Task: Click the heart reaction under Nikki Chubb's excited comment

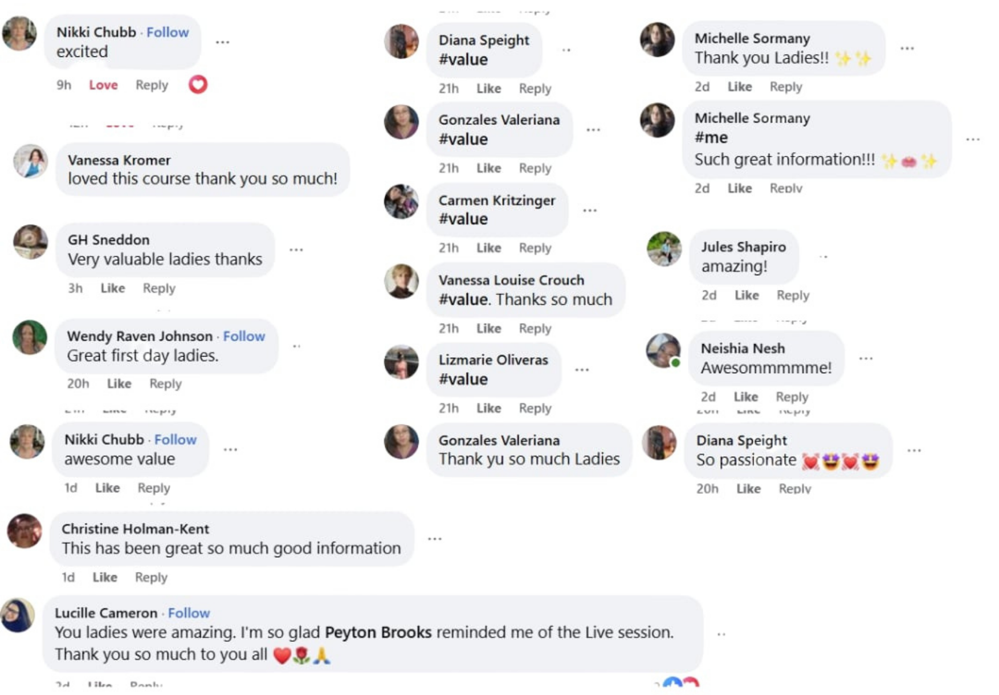Action: click(x=198, y=85)
